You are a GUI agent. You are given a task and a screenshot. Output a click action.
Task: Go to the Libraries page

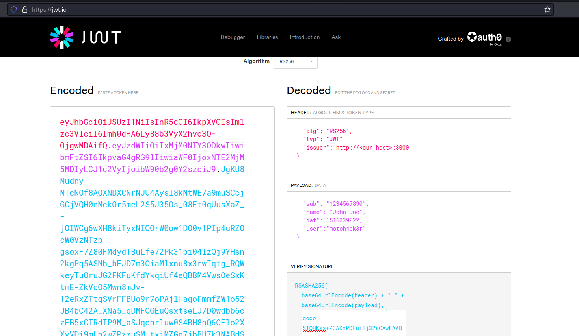tap(267, 37)
